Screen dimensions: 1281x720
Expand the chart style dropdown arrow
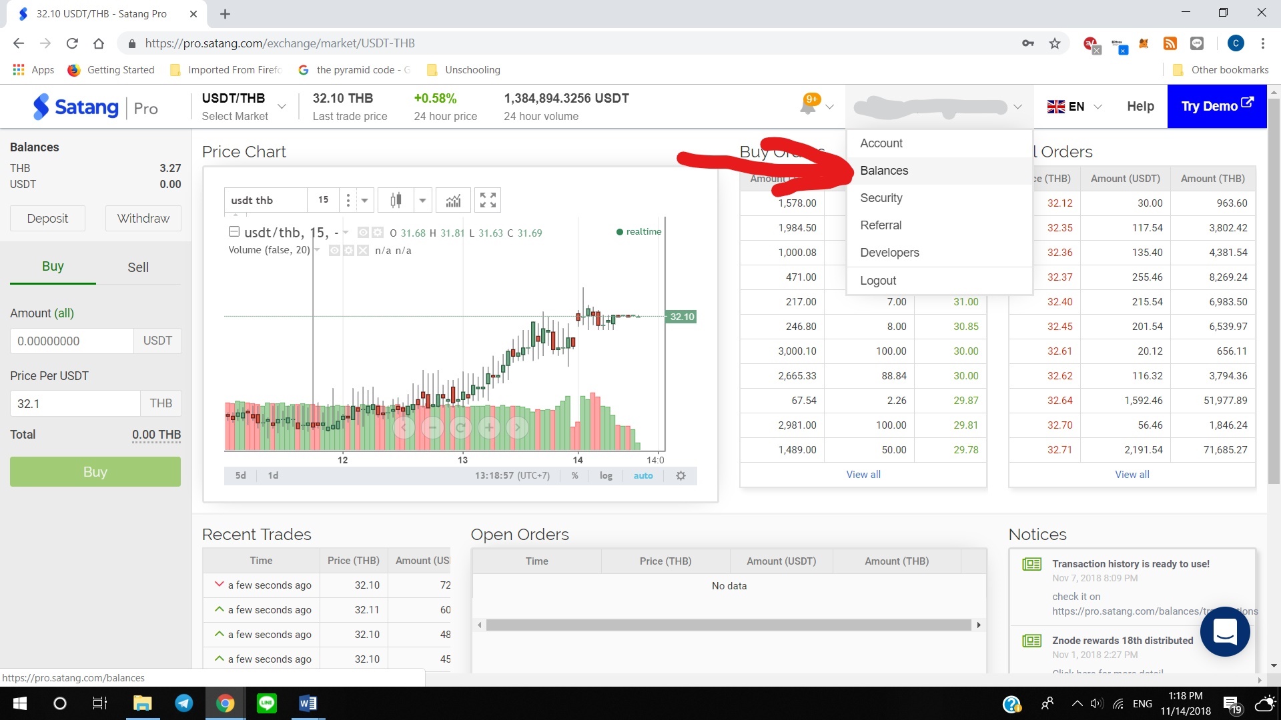point(422,200)
